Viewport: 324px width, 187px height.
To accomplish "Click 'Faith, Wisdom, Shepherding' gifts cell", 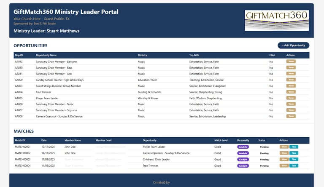I will click(205, 98).
